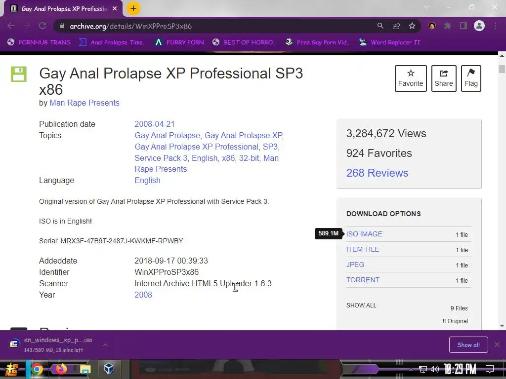
Task: Open the BEST OF HORRO... bookmark
Action: coord(245,42)
